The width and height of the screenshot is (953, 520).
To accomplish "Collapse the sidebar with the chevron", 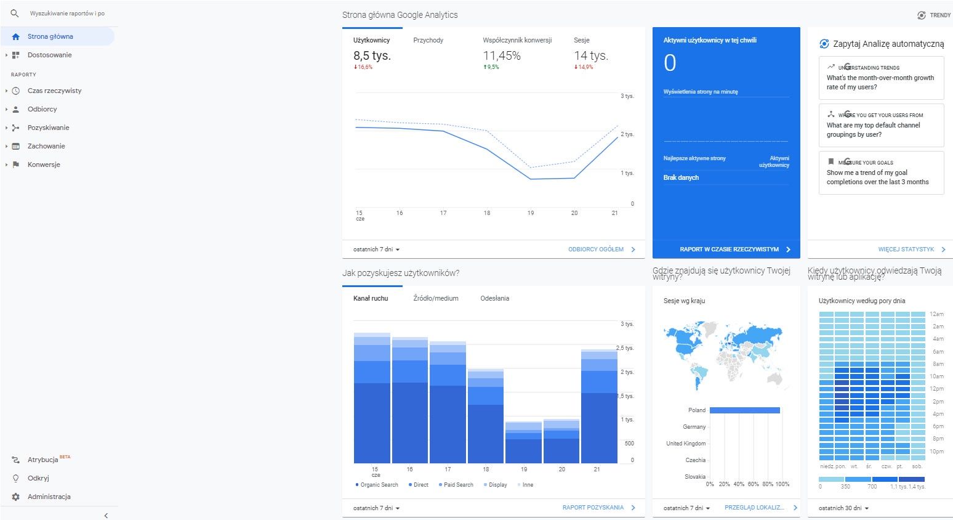I will (106, 515).
